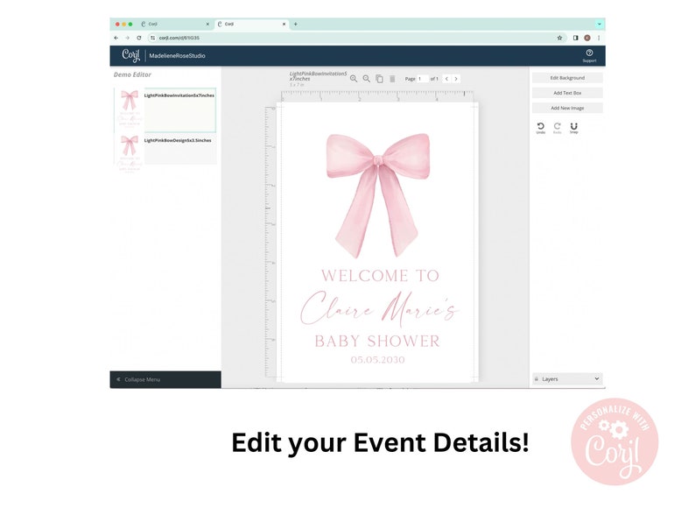Select the second Corjl tab

click(x=251, y=24)
